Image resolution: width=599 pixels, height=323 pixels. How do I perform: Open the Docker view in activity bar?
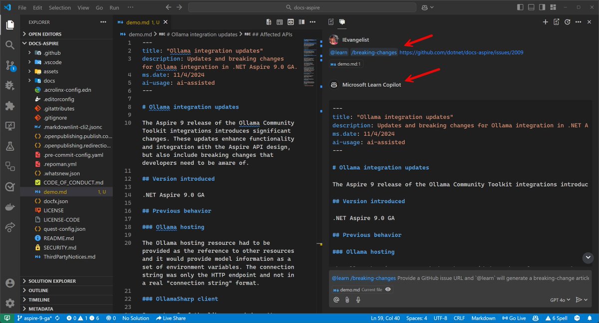(x=10, y=207)
